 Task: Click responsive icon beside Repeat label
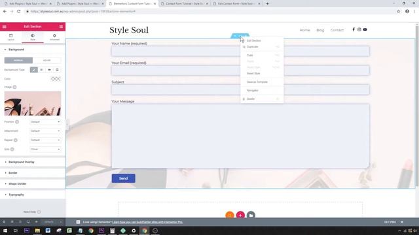pos(16,140)
